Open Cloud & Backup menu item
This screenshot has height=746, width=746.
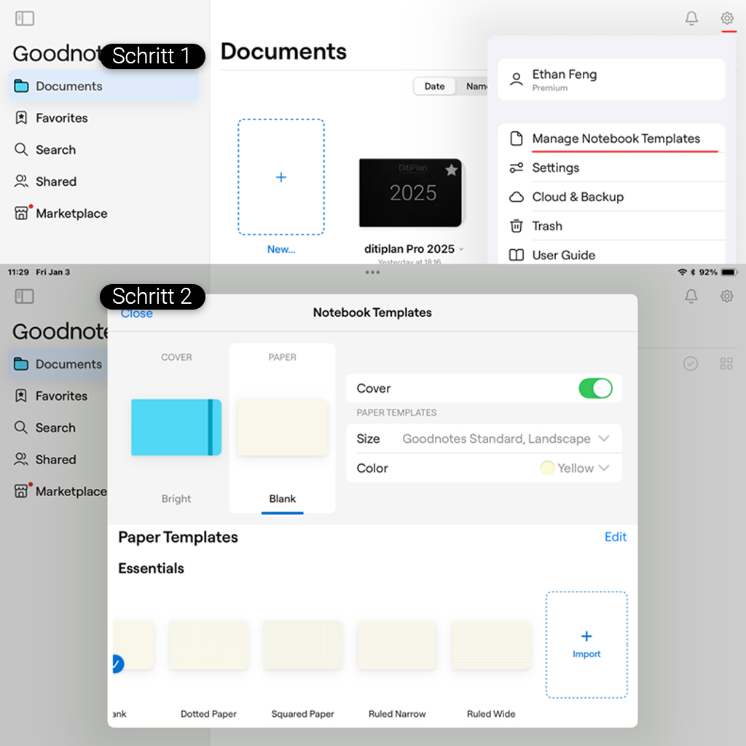point(611,197)
